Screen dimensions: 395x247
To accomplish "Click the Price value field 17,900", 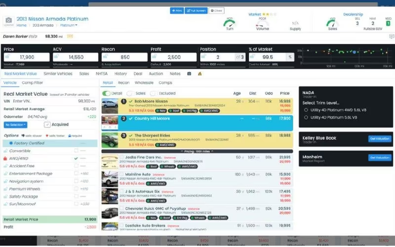I will tap(27, 57).
